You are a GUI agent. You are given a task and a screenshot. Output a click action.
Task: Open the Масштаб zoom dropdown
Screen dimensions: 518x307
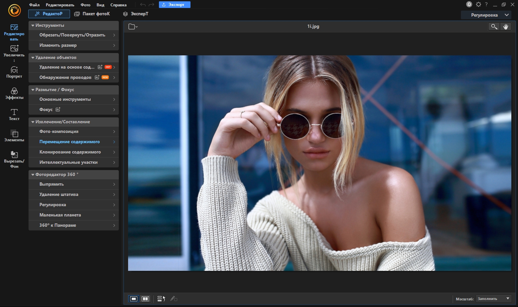493,299
